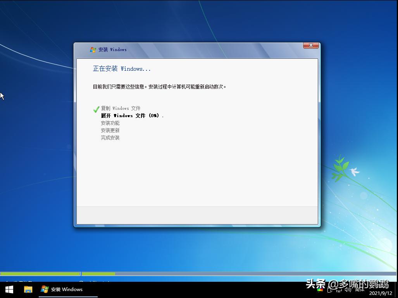Open the Windows Start menu
The height and width of the screenshot is (298, 398).
[x=9, y=289]
